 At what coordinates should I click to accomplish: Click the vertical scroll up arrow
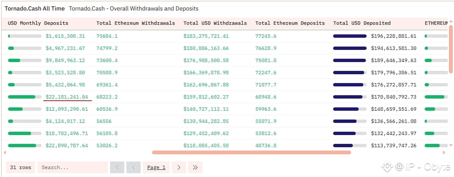451,22
